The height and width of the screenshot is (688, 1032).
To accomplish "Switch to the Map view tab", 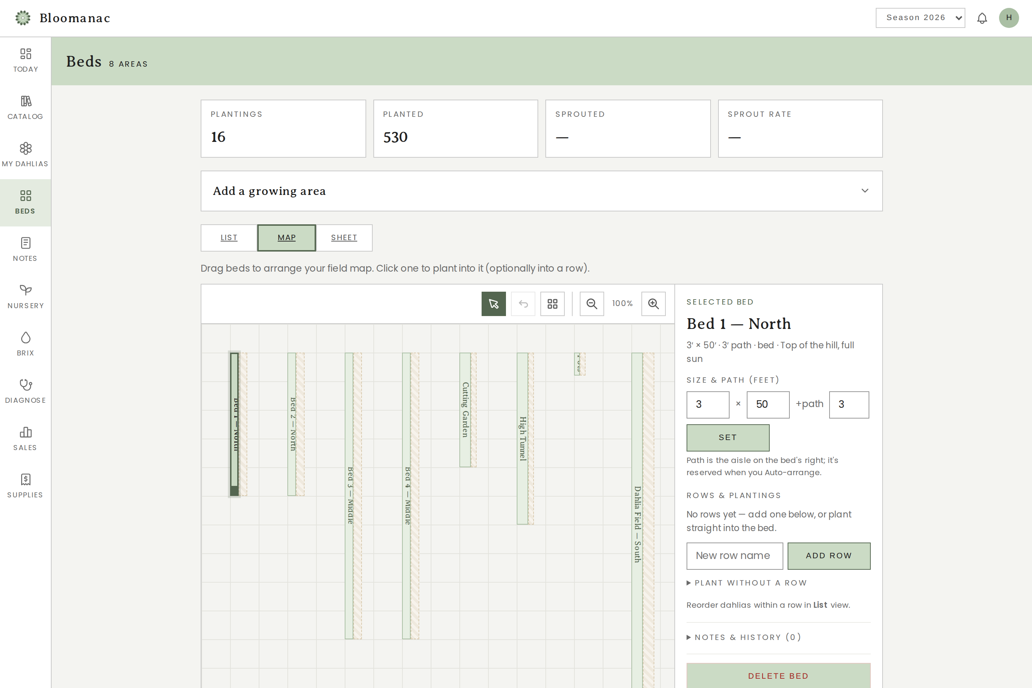I will click(x=287, y=238).
